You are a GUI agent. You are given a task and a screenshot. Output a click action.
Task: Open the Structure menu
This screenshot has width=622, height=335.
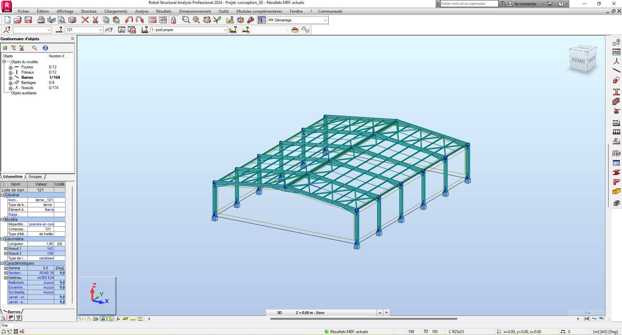tap(89, 11)
